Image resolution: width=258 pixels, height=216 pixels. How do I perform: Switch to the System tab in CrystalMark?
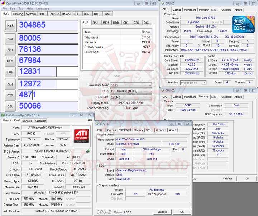[x=31, y=14]
